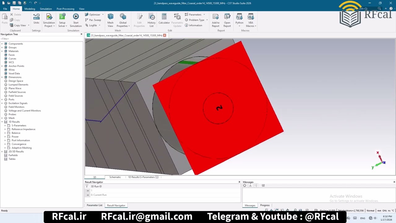Expand the Port Information folder

point(5,140)
